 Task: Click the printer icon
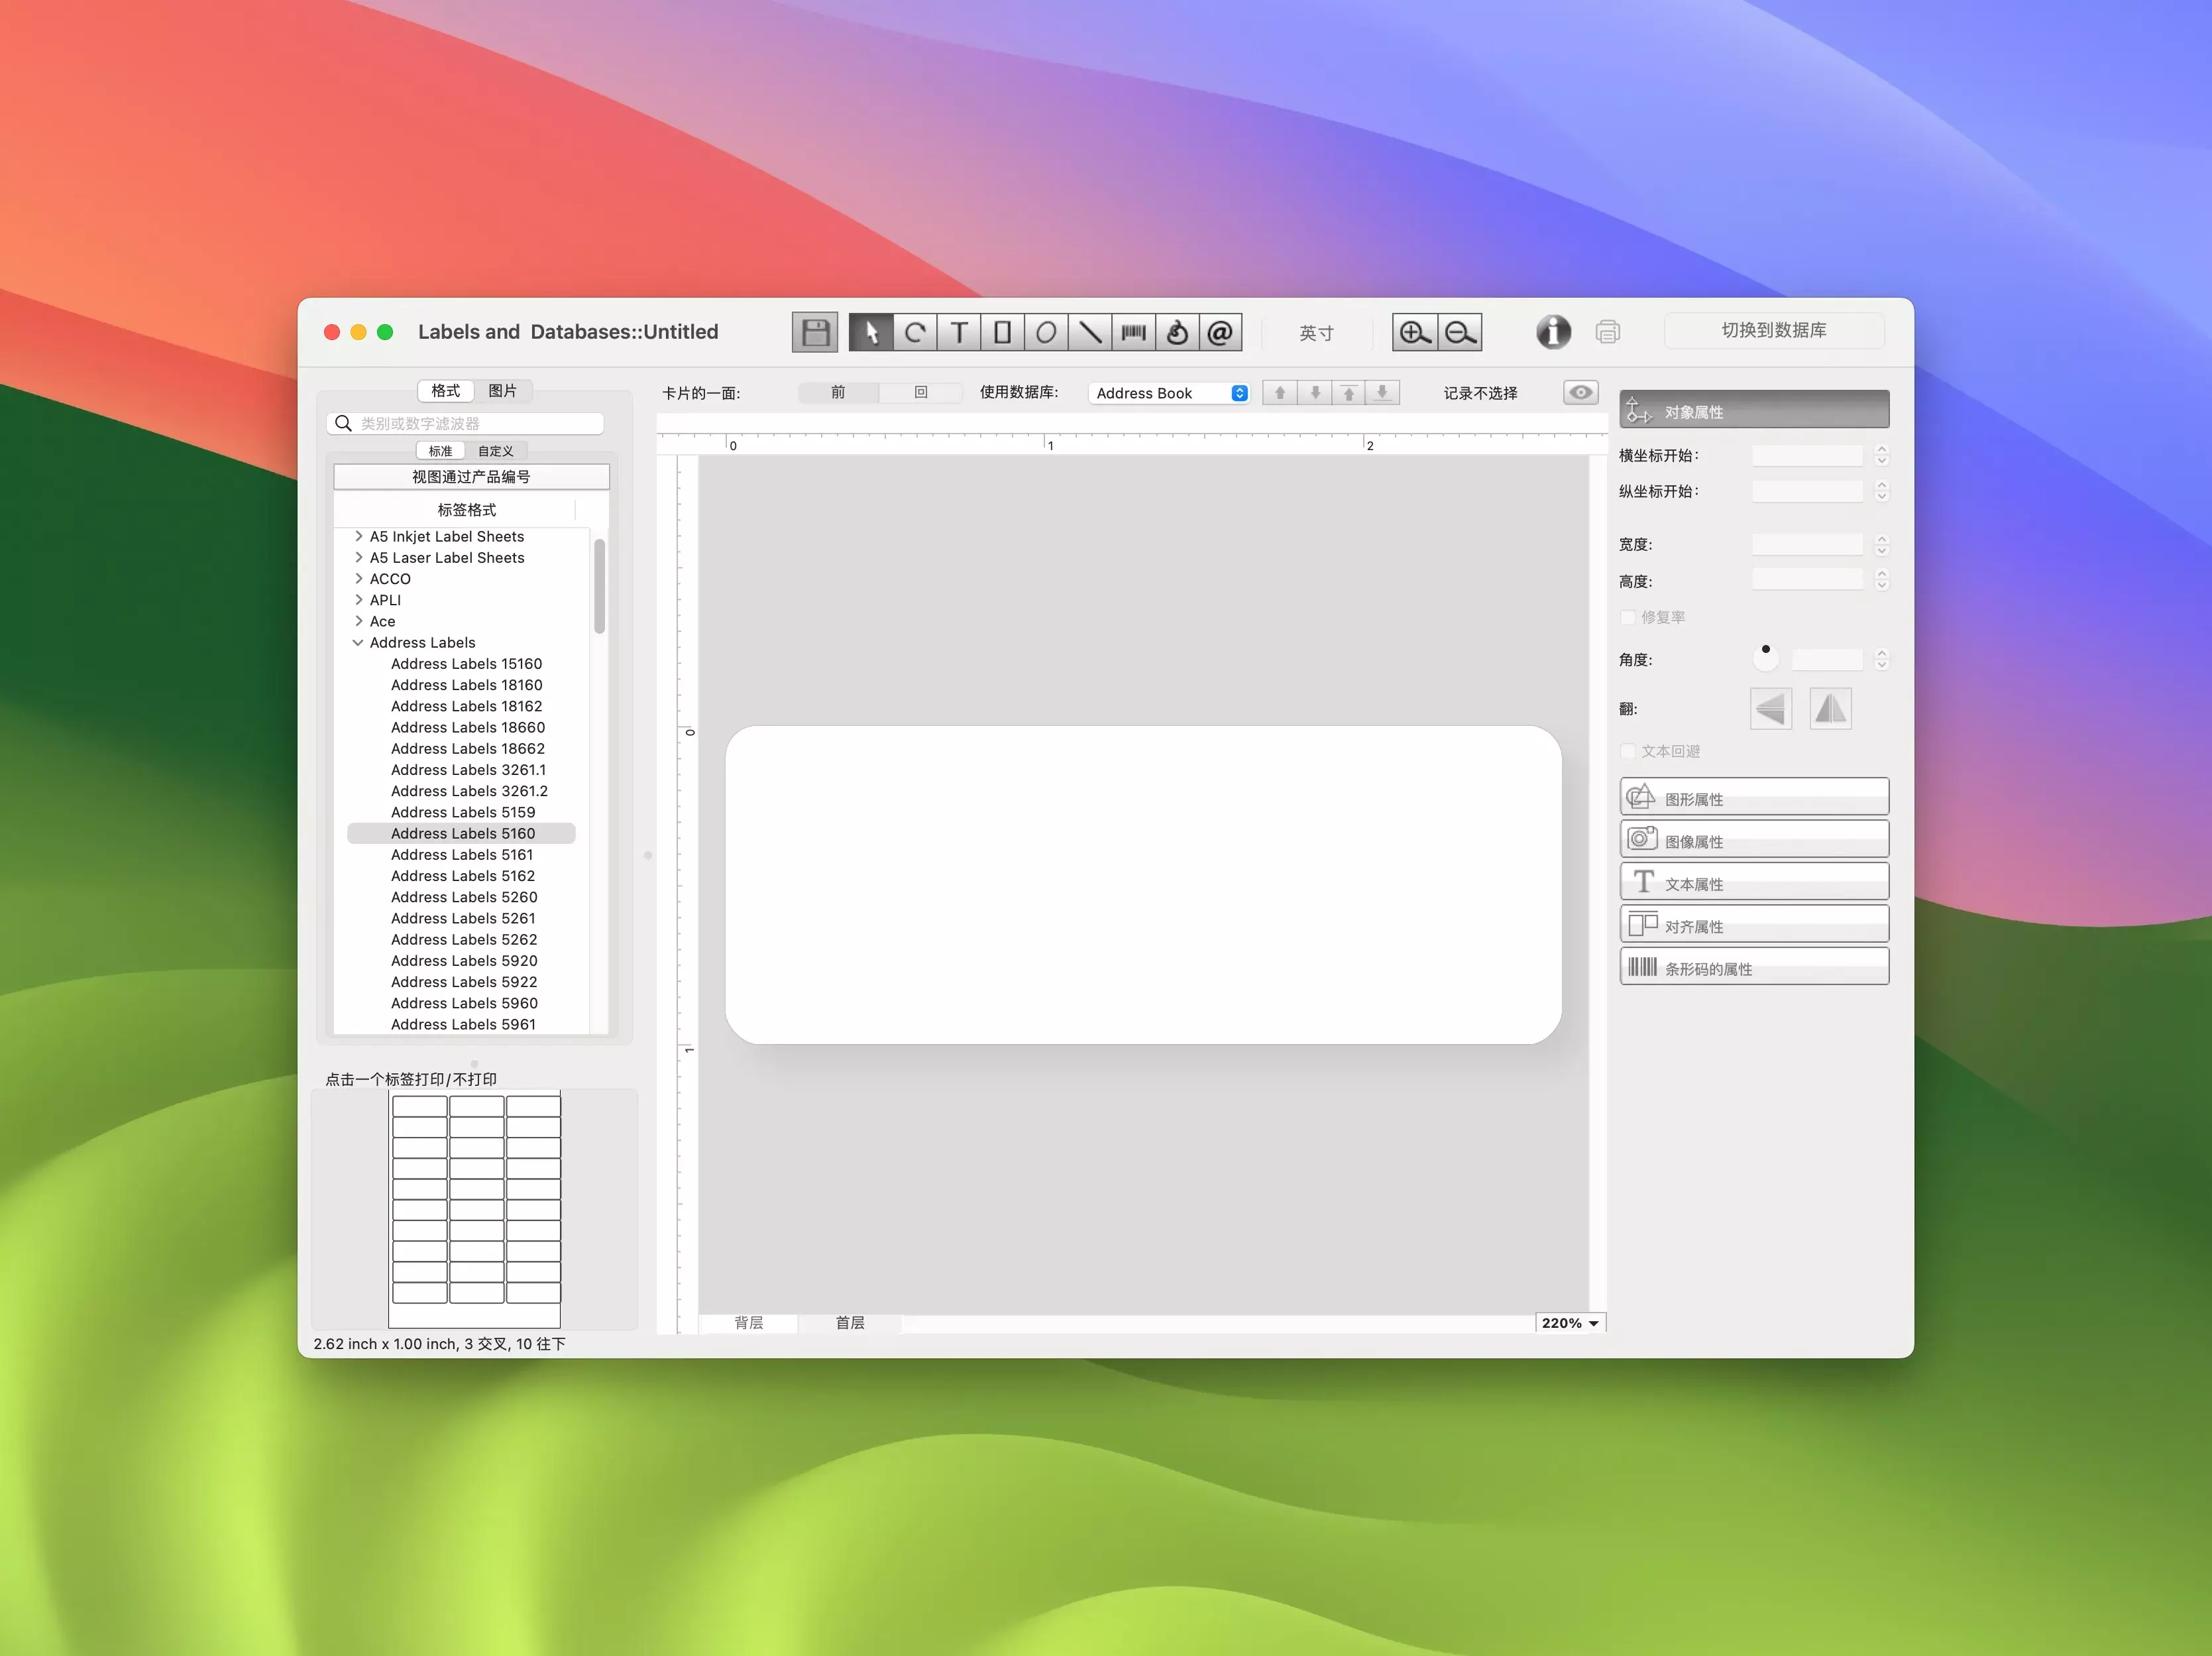click(1607, 331)
